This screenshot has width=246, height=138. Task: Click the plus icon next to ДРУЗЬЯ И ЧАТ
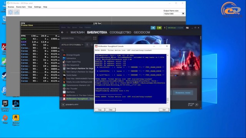(197, 105)
